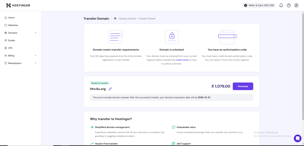
Task: Click the Unbeatable value piggy bank icon
Action: [x=173, y=127]
